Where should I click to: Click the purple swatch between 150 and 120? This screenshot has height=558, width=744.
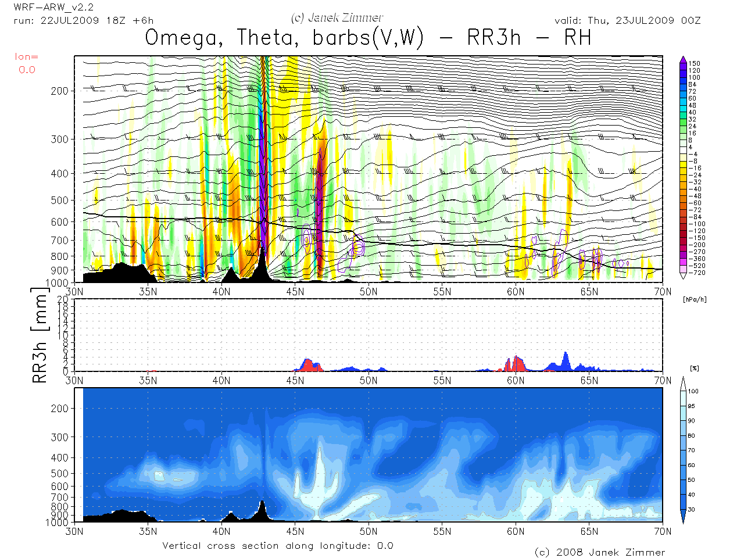pyautogui.click(x=683, y=67)
